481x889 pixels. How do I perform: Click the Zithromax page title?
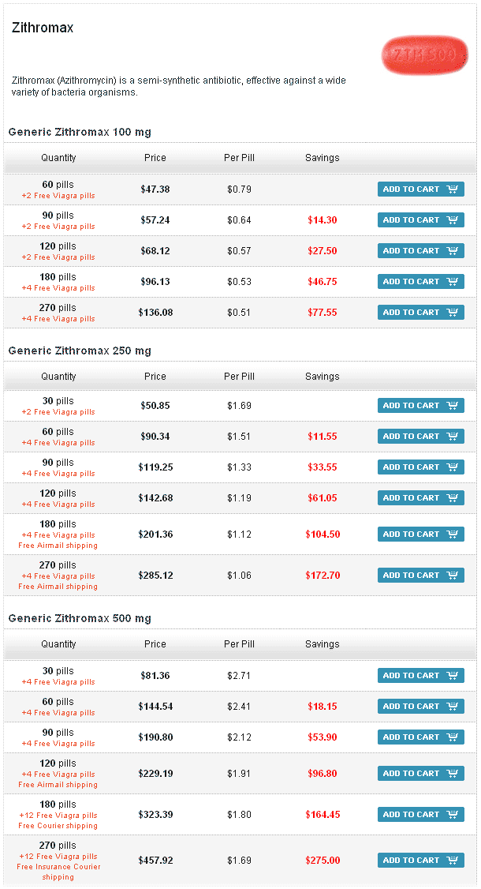pos(43,28)
